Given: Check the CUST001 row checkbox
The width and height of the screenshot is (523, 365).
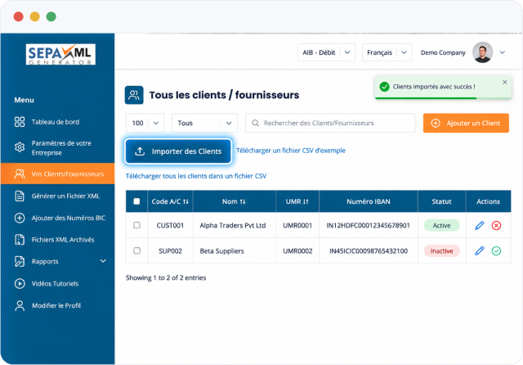Looking at the screenshot, I should click(x=136, y=225).
